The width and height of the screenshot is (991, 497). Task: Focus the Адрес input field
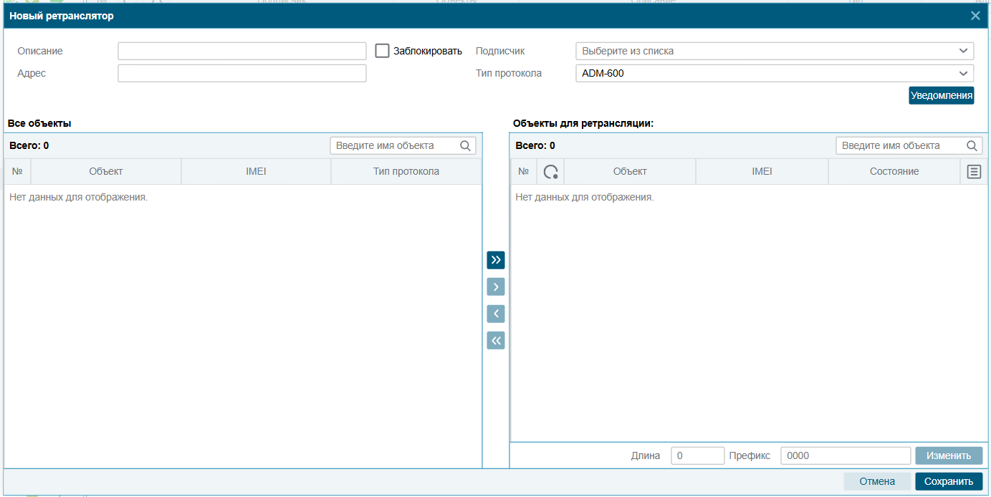[242, 73]
